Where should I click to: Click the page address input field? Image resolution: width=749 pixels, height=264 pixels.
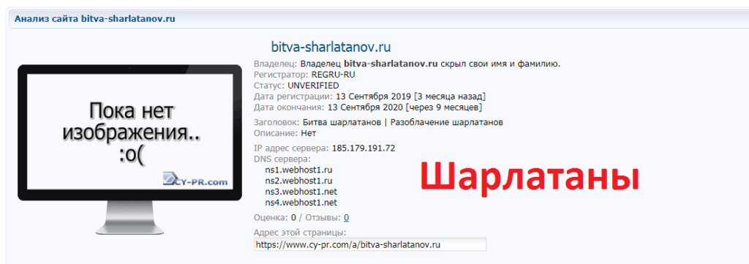370,244
